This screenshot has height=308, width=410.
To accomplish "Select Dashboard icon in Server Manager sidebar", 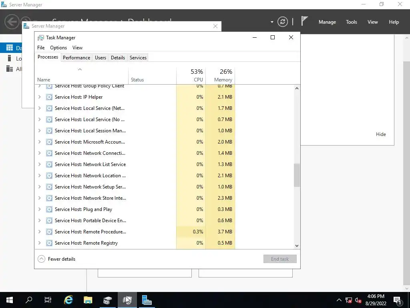I will coord(10,48).
